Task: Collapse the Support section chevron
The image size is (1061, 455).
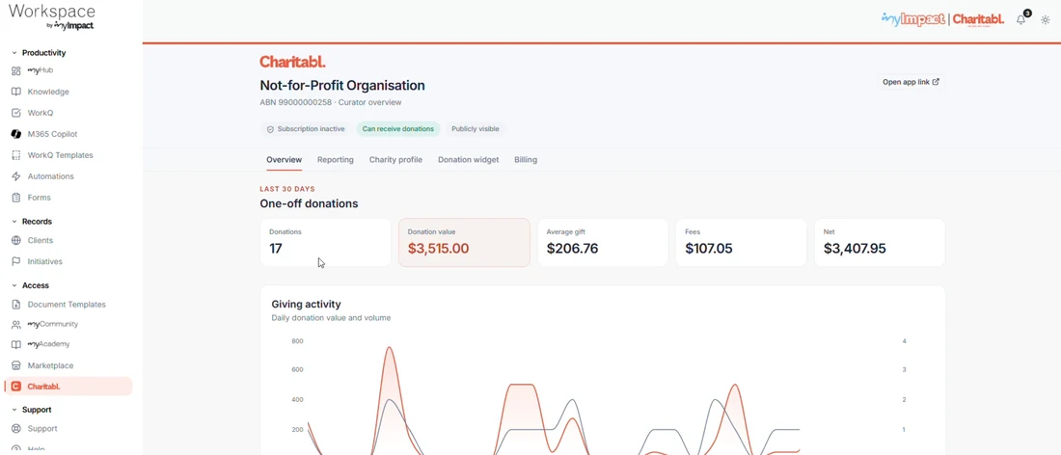Action: point(14,410)
